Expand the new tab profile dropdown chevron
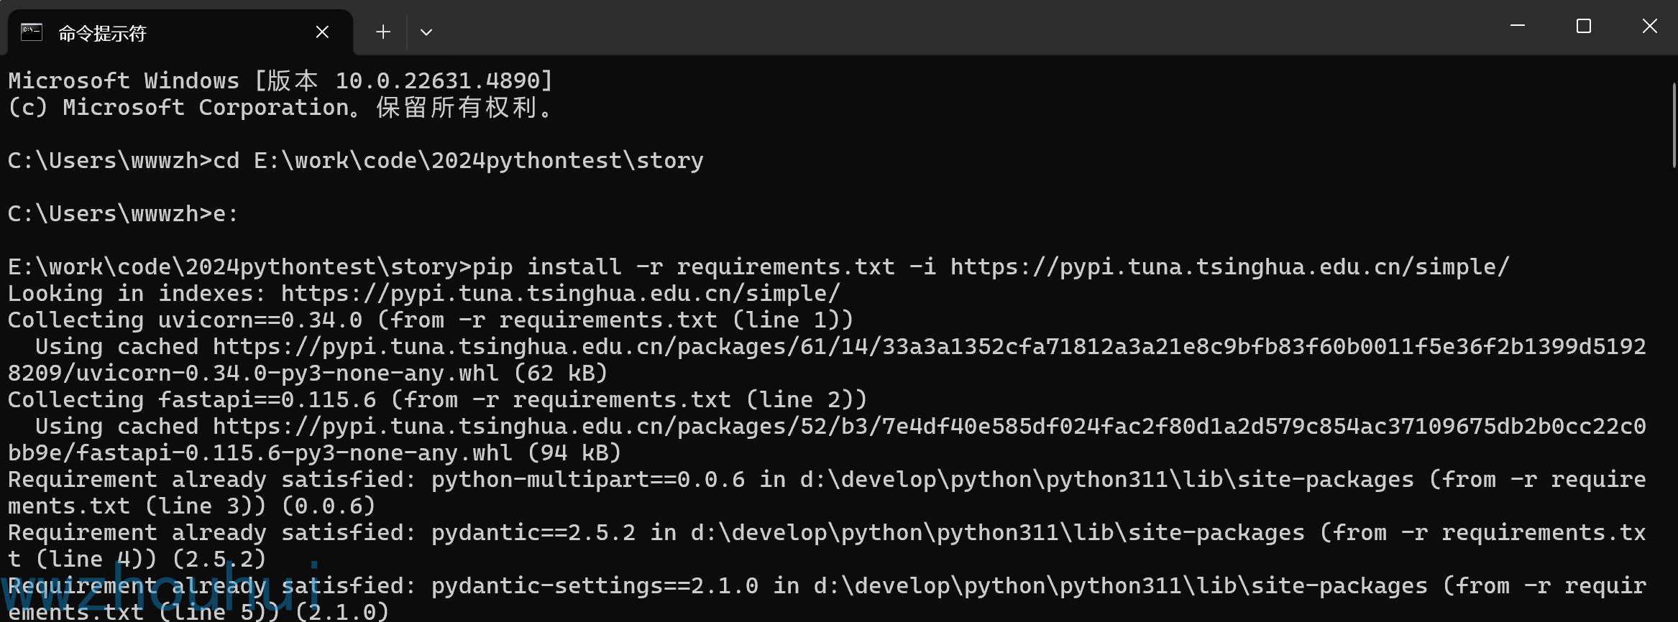 pyautogui.click(x=426, y=32)
